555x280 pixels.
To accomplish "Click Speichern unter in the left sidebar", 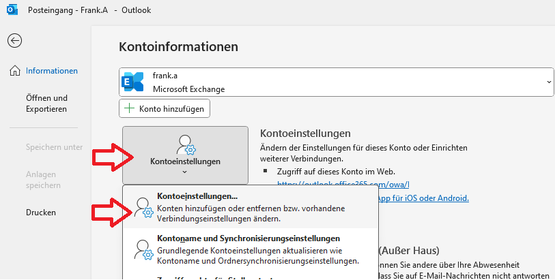I will click(x=54, y=147).
